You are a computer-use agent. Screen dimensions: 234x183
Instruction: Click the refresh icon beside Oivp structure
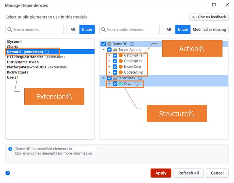point(137,84)
